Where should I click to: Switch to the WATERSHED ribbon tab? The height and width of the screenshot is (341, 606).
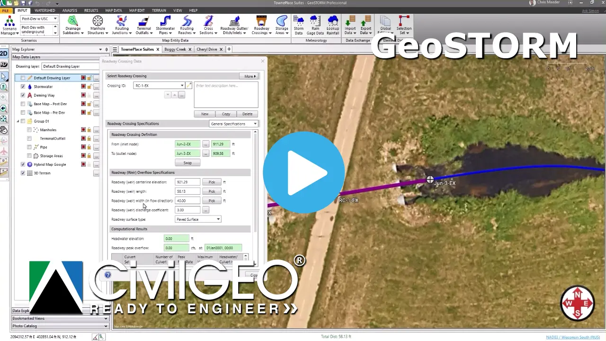45,10
